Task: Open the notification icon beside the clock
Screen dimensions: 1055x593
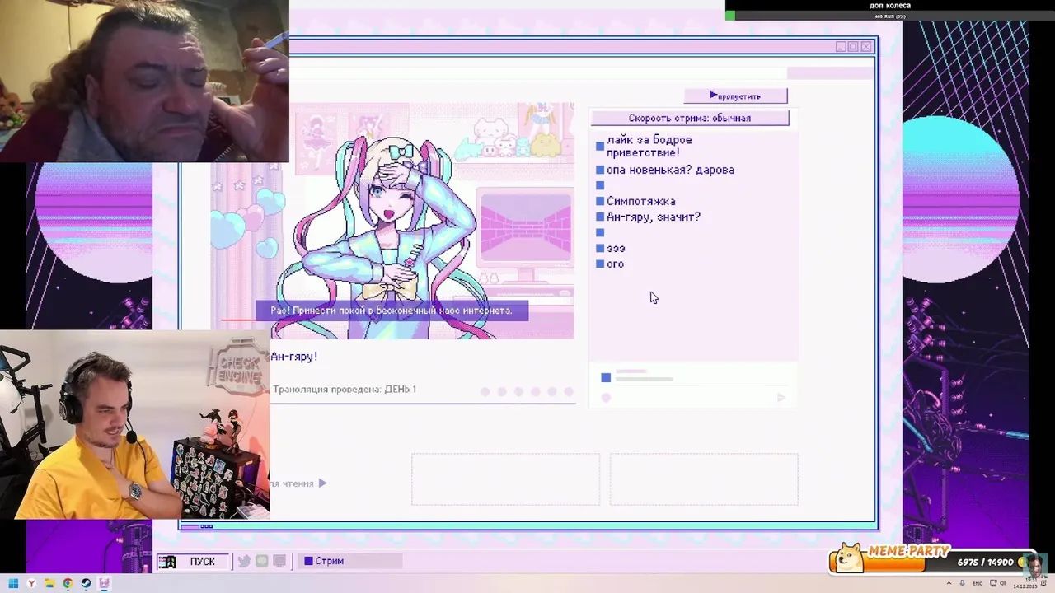Action: [x=1045, y=584]
